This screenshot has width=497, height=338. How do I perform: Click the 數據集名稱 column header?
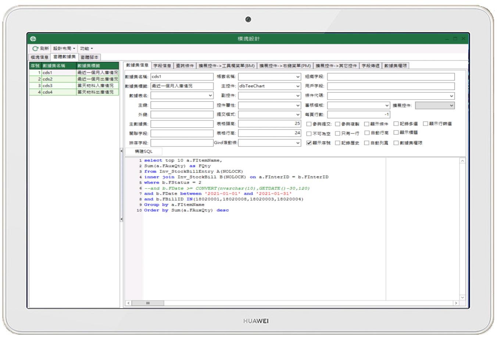[x=59, y=66]
